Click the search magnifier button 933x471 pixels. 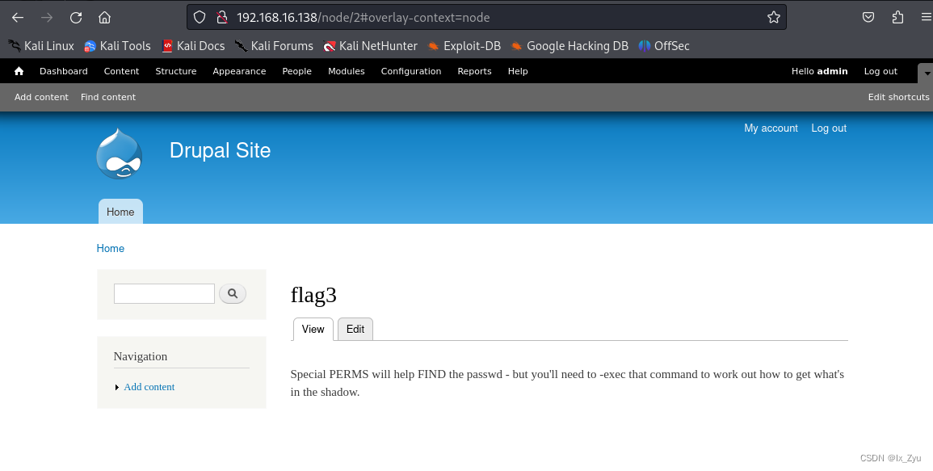tap(233, 293)
